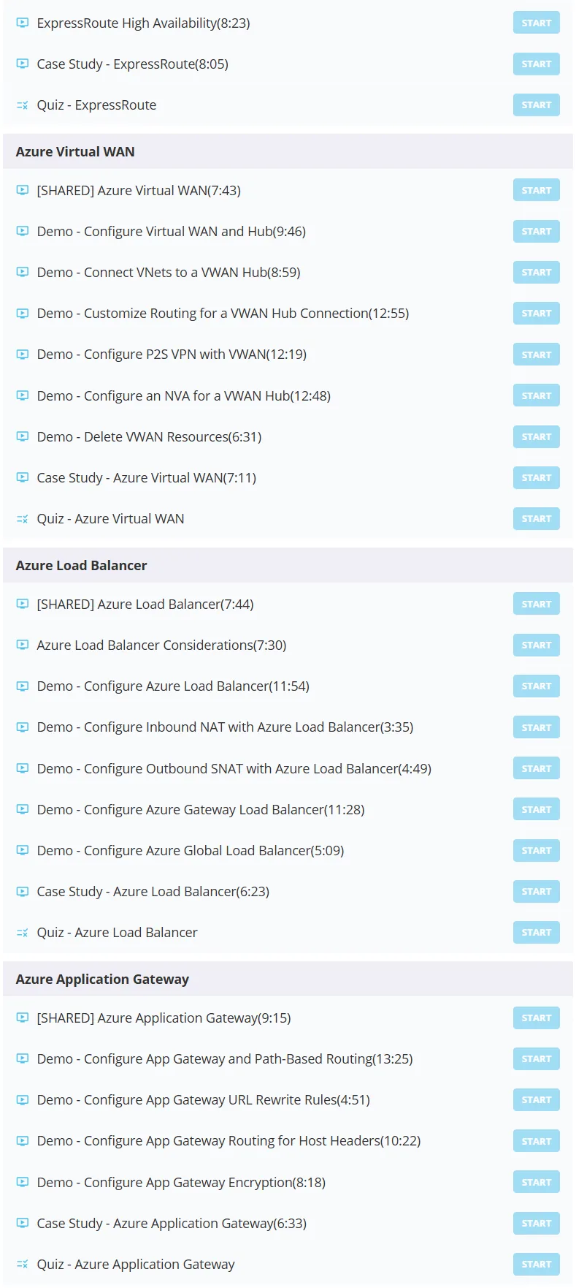The height and width of the screenshot is (1288, 576).
Task: Click quiz icon beside Quiz - ExpressRoute
Action: point(23,105)
